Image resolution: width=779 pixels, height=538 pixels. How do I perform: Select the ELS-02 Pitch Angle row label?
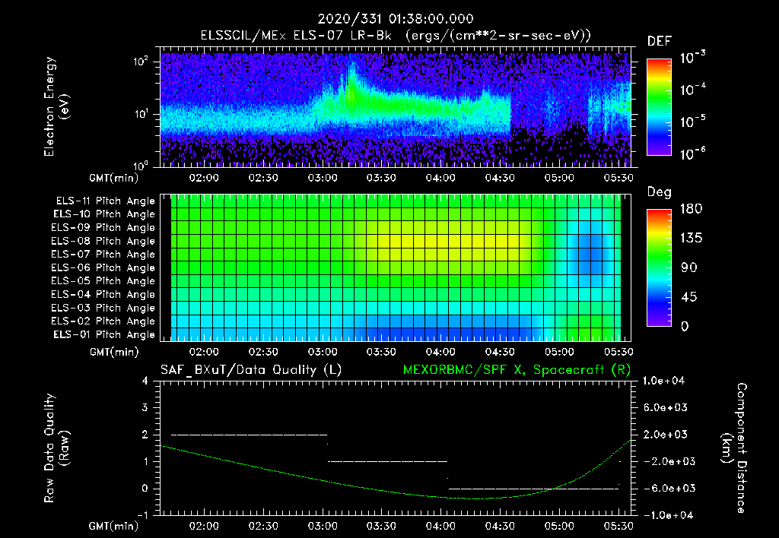click(x=103, y=321)
